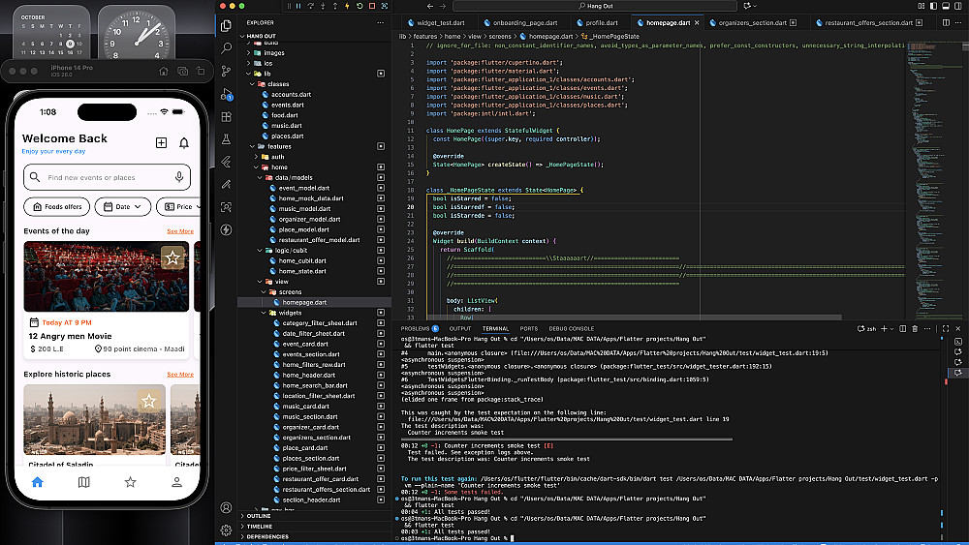Open the Extensions view in activity bar
969x545 pixels.
[226, 116]
